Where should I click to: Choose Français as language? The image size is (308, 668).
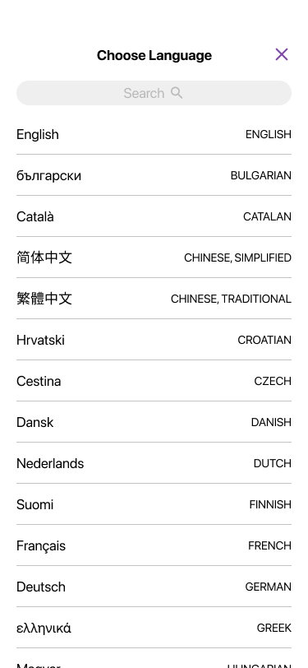pos(154,545)
